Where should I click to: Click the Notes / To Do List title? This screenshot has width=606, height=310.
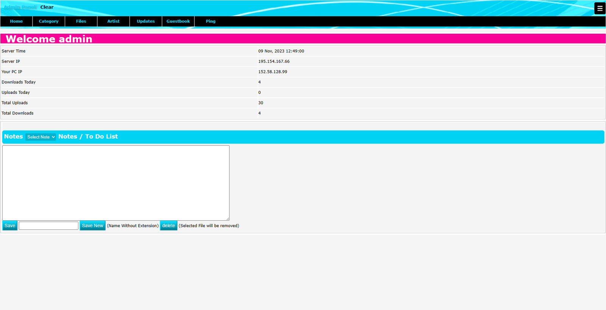88,137
